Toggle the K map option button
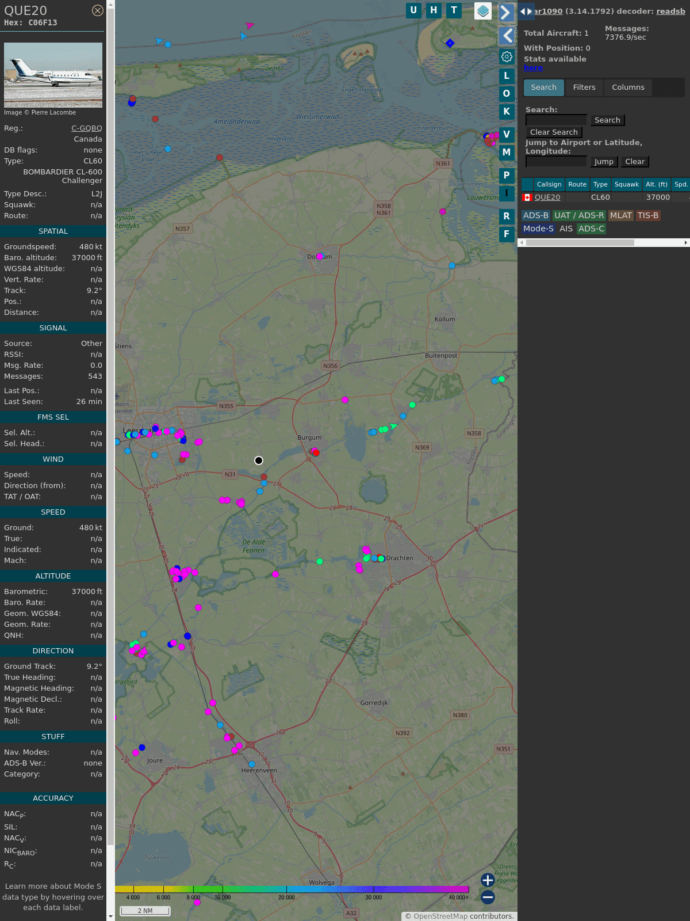The height and width of the screenshot is (921, 690). tap(507, 112)
